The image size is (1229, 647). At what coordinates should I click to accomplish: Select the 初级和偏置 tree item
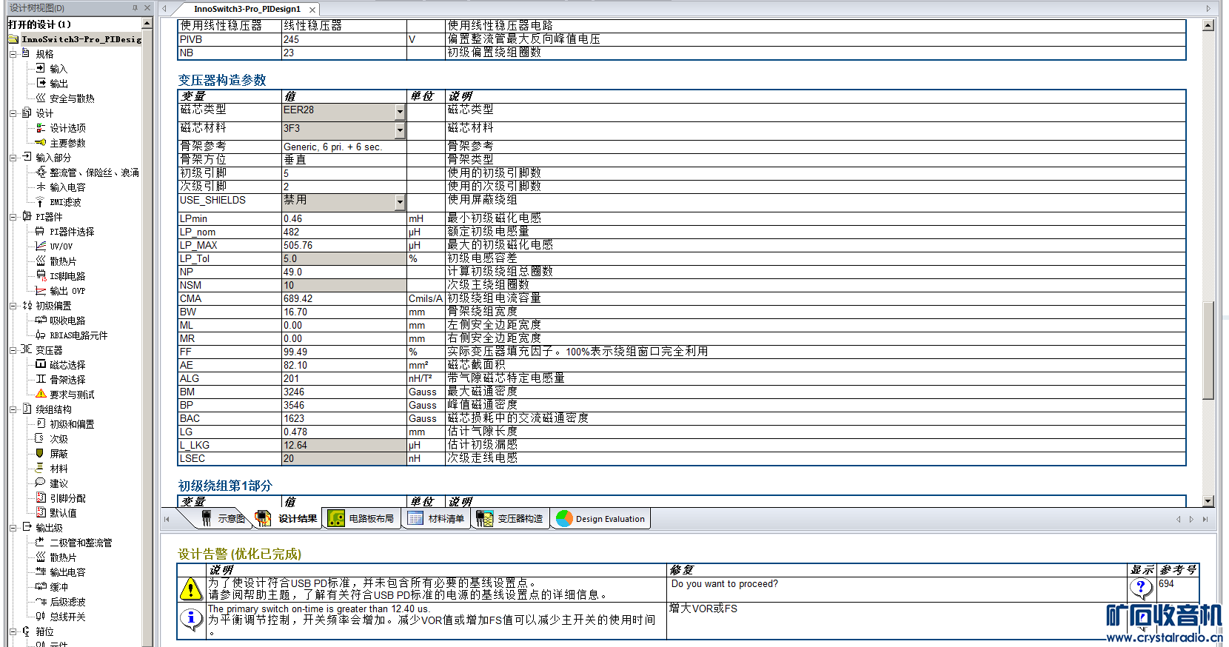click(72, 424)
